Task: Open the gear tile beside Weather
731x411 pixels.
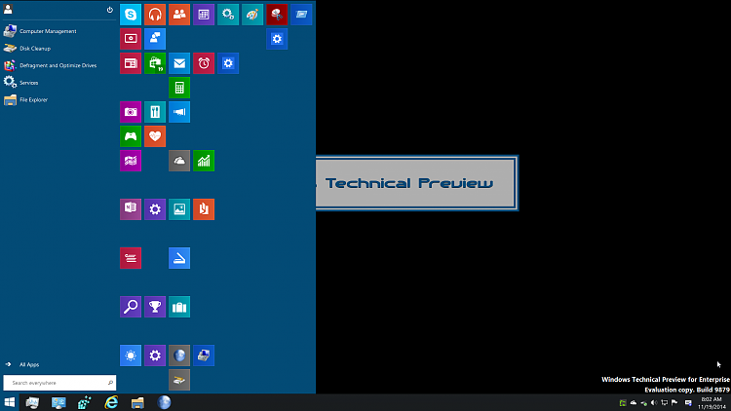Action: click(x=155, y=355)
